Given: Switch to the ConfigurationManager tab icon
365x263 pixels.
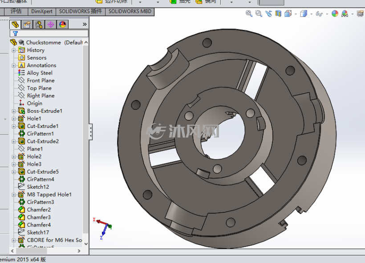Looking at the screenshot, I should click(x=39, y=24).
